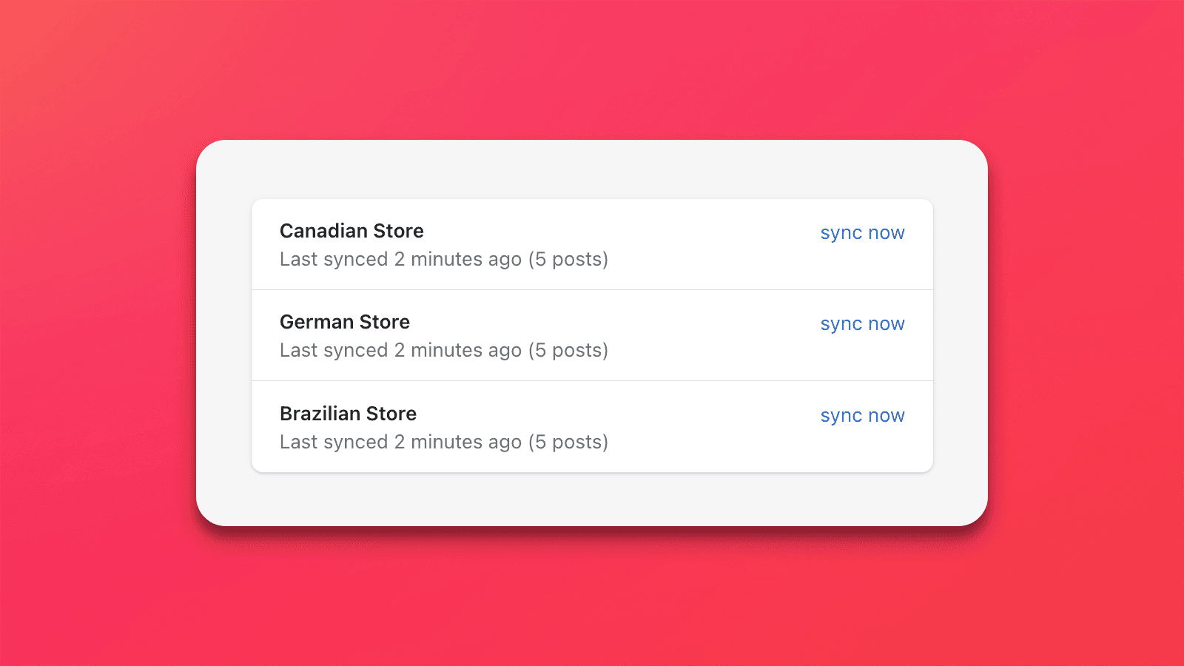The height and width of the screenshot is (666, 1184).
Task: Click the divider between German and Brazilian rows
Action: (x=592, y=380)
